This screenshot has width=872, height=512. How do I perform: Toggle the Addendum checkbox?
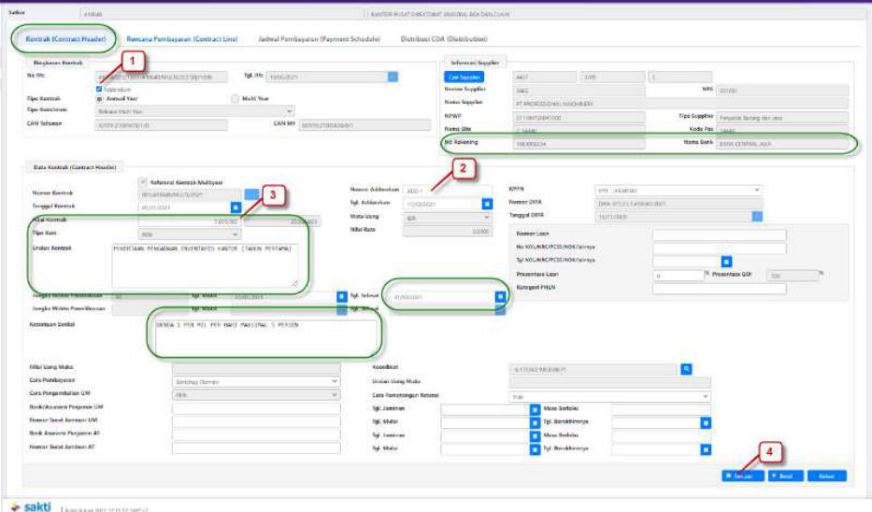(99, 88)
